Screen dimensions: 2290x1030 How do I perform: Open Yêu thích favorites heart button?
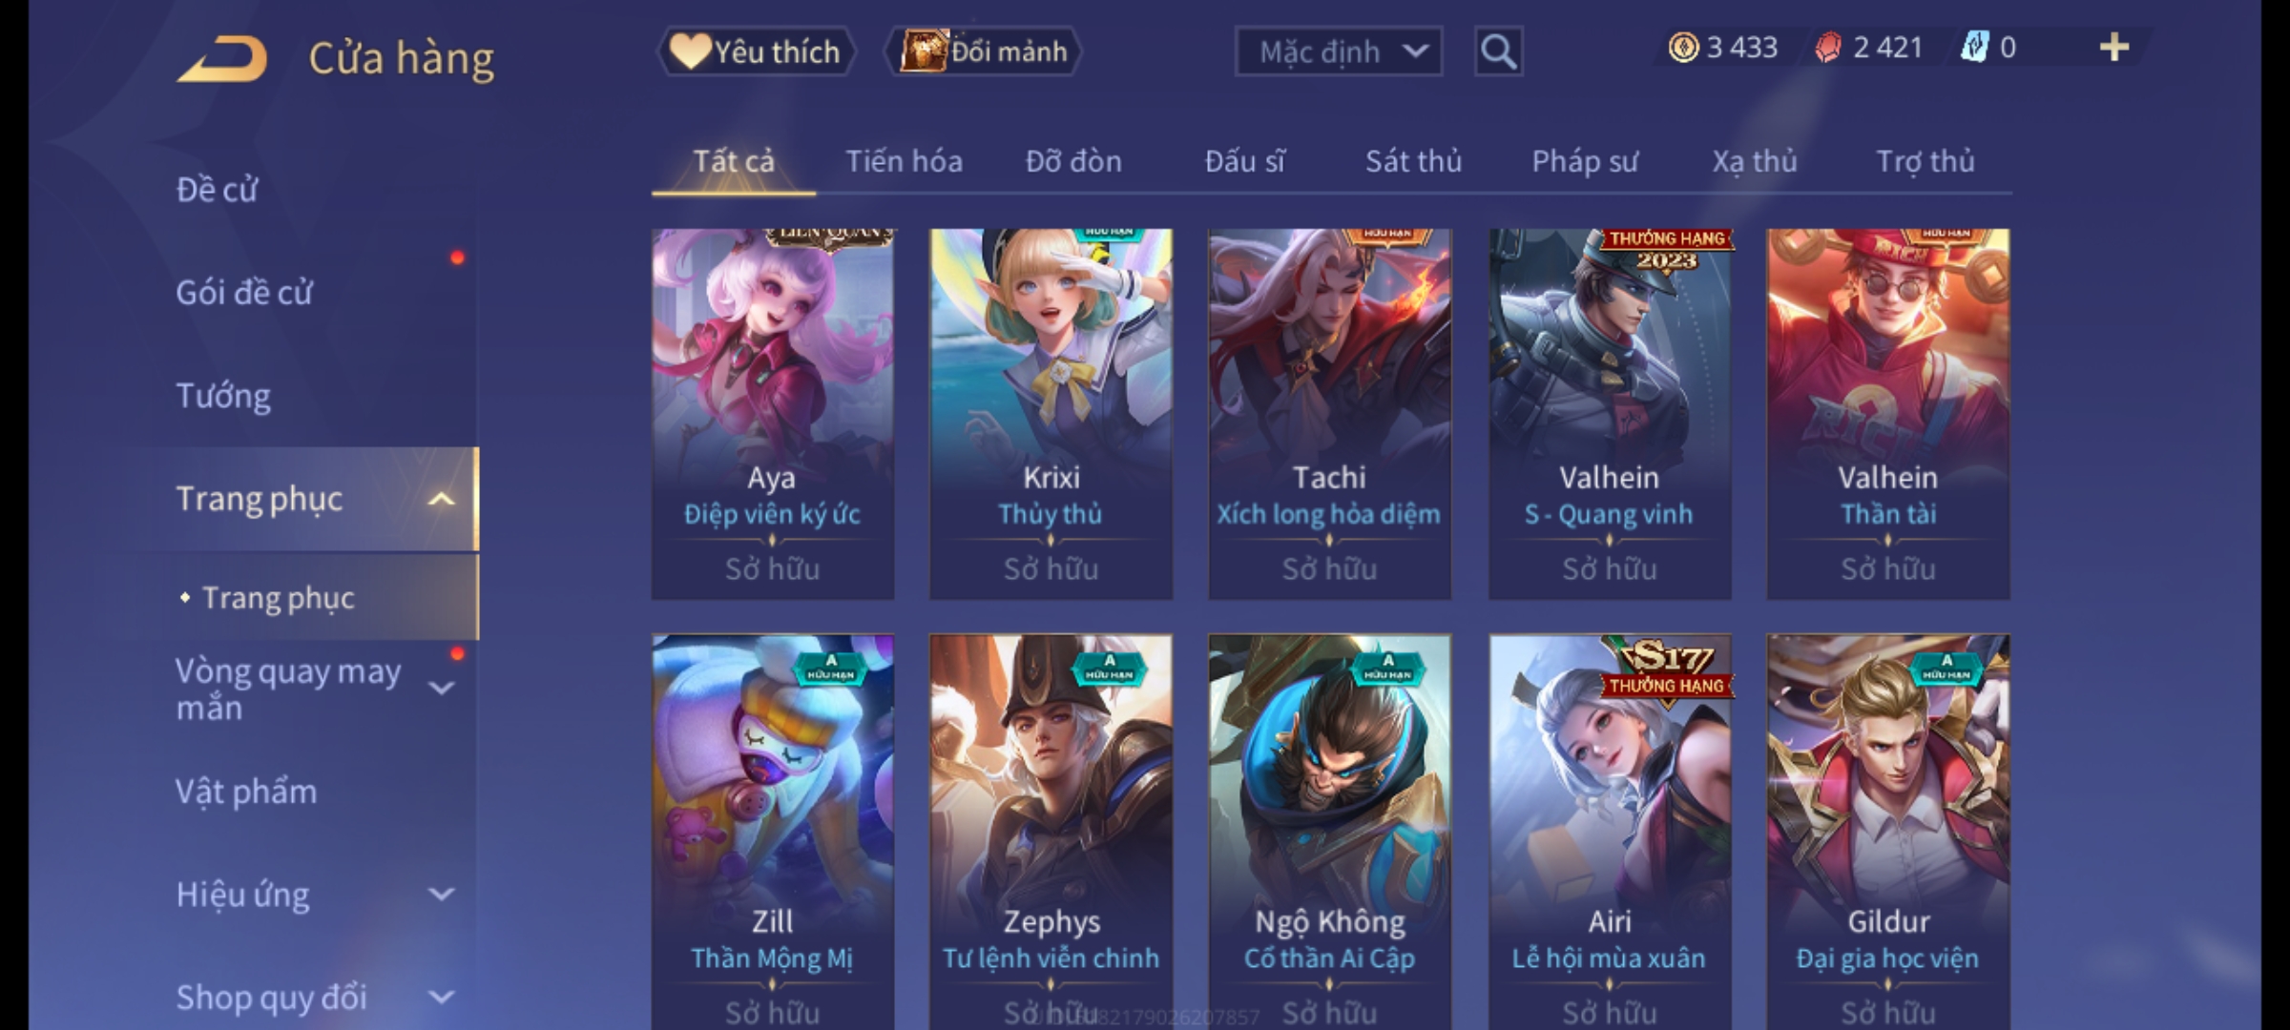pos(756,51)
